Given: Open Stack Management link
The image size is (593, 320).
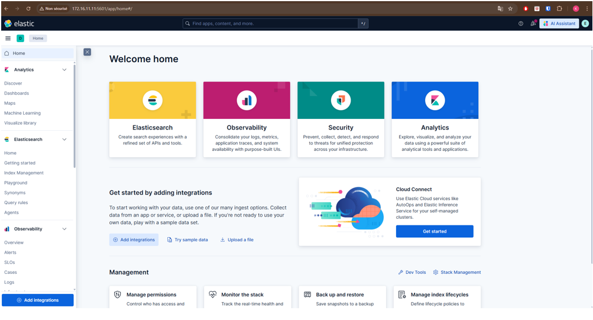Looking at the screenshot, I should (x=457, y=272).
